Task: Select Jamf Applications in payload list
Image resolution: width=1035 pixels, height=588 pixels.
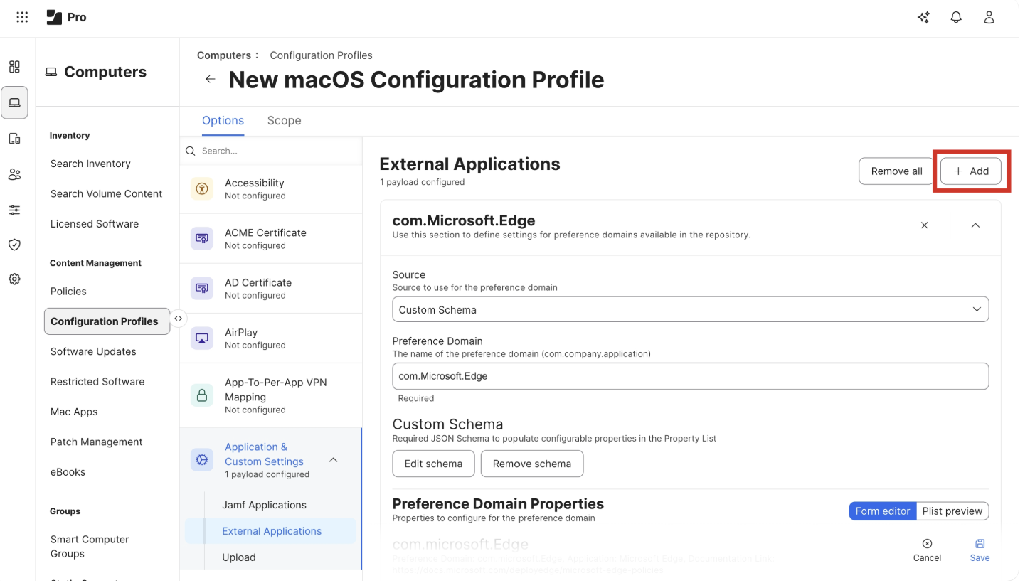Action: pyautogui.click(x=264, y=505)
